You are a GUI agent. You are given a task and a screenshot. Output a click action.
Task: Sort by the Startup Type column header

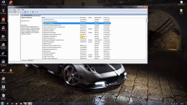pyautogui.click(x=98, y=17)
